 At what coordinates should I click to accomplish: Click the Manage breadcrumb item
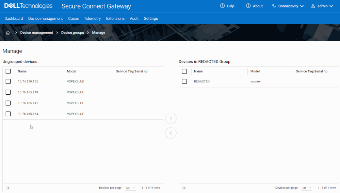(99, 33)
